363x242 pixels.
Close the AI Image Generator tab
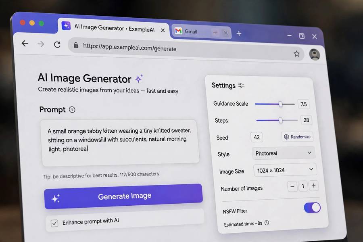point(163,30)
